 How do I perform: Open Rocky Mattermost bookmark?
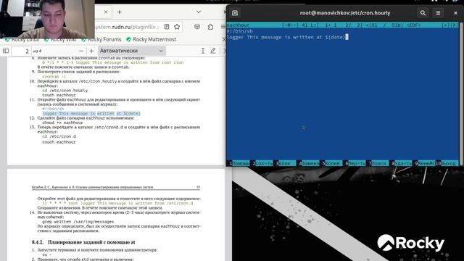point(151,39)
